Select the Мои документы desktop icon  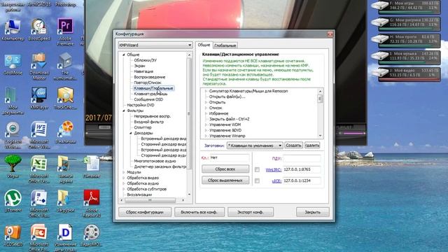point(13,101)
